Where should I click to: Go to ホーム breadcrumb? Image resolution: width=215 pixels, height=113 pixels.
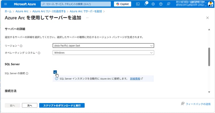pyautogui.click(x=8, y=11)
